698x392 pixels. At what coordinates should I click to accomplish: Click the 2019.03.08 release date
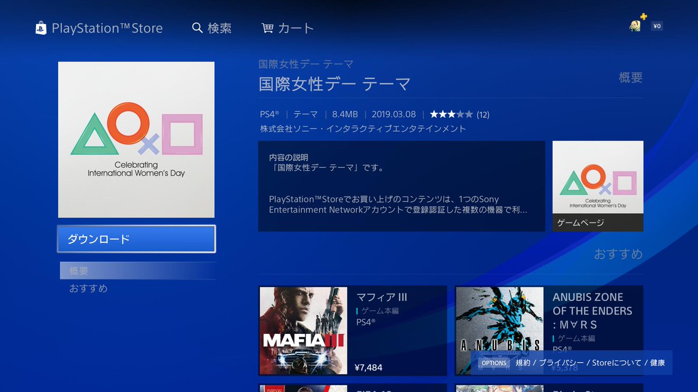[394, 114]
